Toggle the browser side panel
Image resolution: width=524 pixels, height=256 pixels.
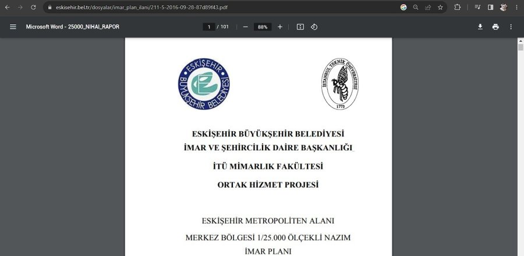click(490, 8)
